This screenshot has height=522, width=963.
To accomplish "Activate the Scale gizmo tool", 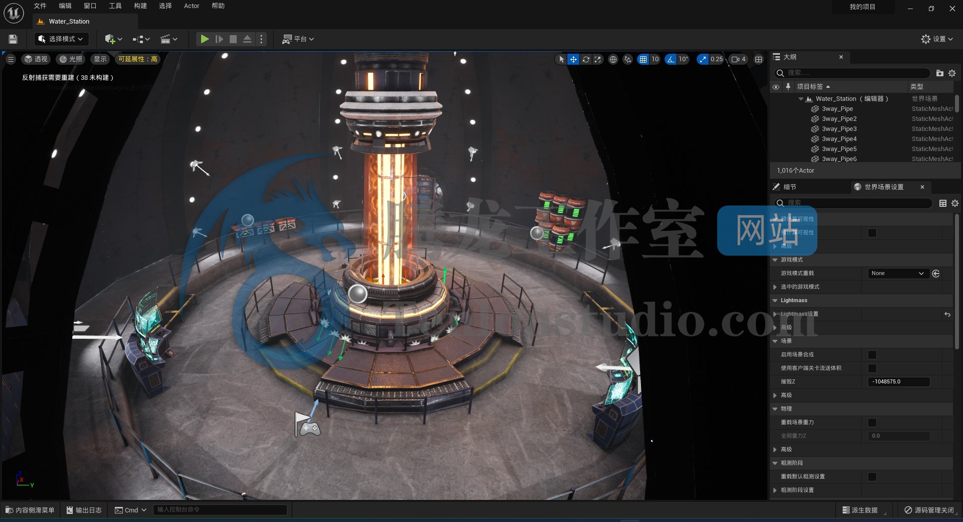I will (x=598, y=59).
